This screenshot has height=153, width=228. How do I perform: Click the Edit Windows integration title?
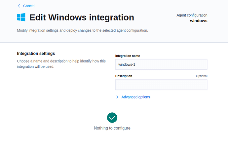[x=82, y=18]
